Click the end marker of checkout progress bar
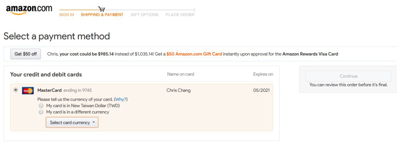 coord(194,10)
